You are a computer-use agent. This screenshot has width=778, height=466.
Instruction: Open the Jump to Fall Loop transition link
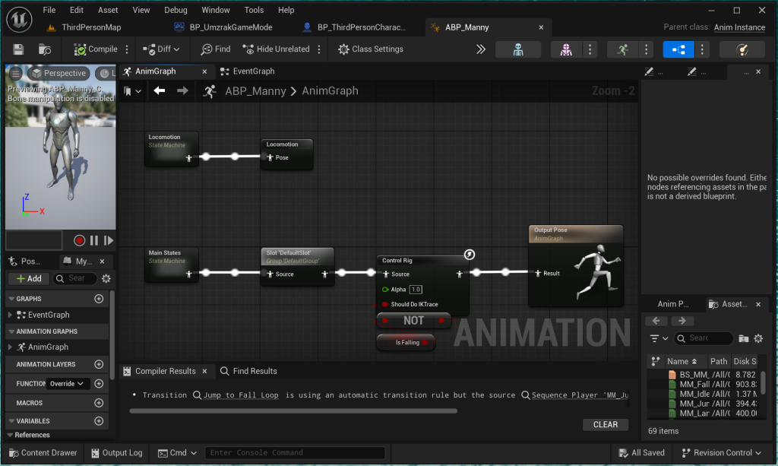click(241, 395)
